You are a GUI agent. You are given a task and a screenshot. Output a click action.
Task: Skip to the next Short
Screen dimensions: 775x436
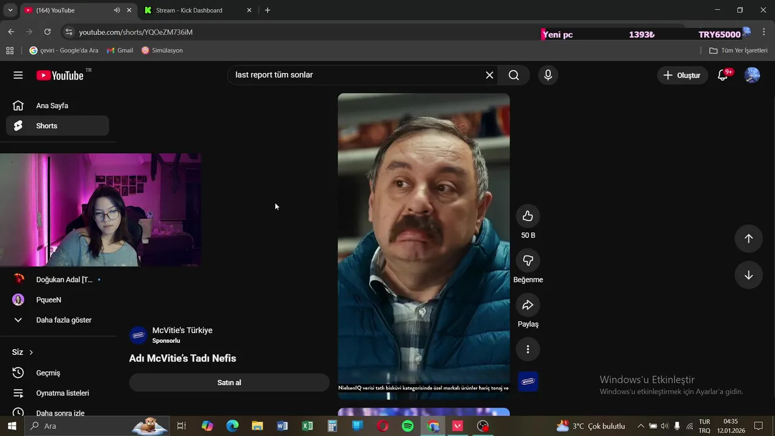pos(748,276)
